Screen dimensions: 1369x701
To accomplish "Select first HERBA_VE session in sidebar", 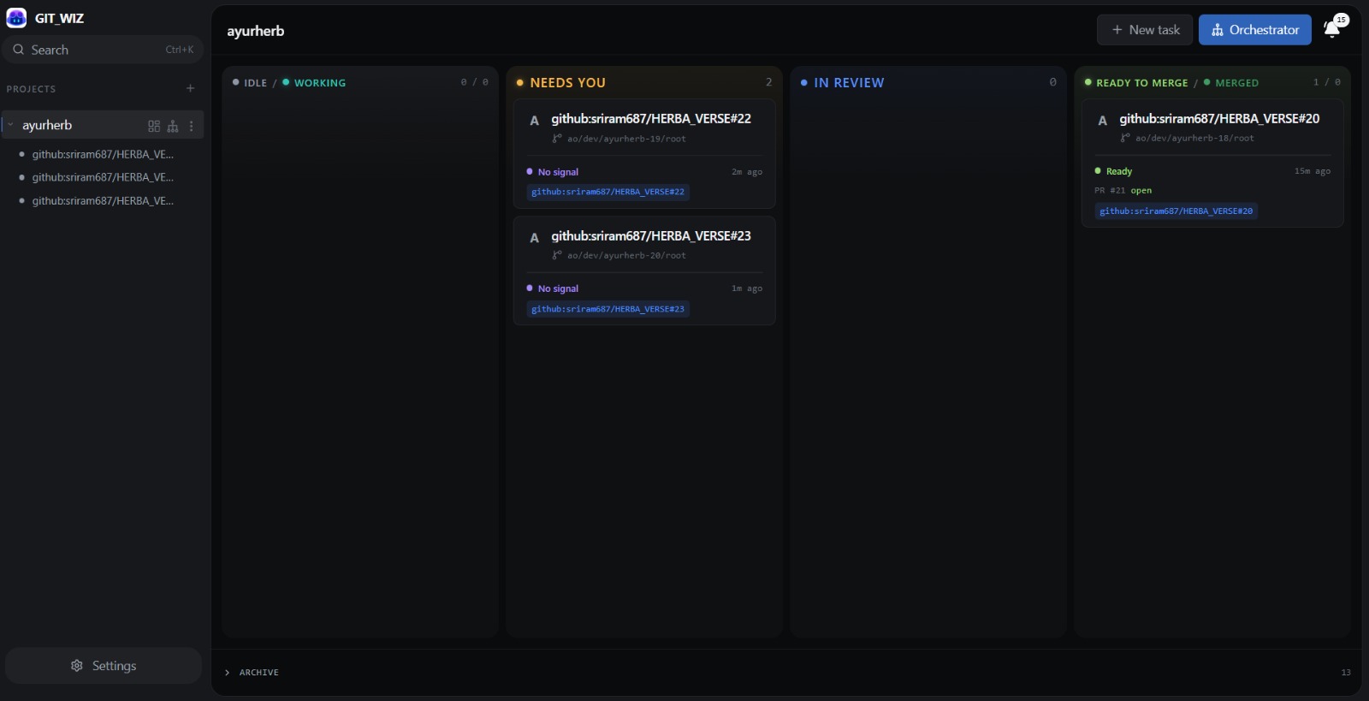I will coord(103,154).
